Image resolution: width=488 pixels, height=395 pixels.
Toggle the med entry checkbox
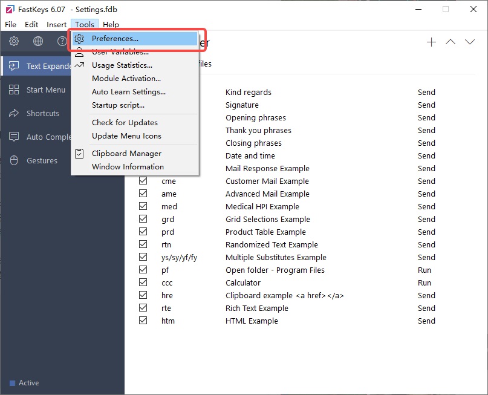pos(143,206)
